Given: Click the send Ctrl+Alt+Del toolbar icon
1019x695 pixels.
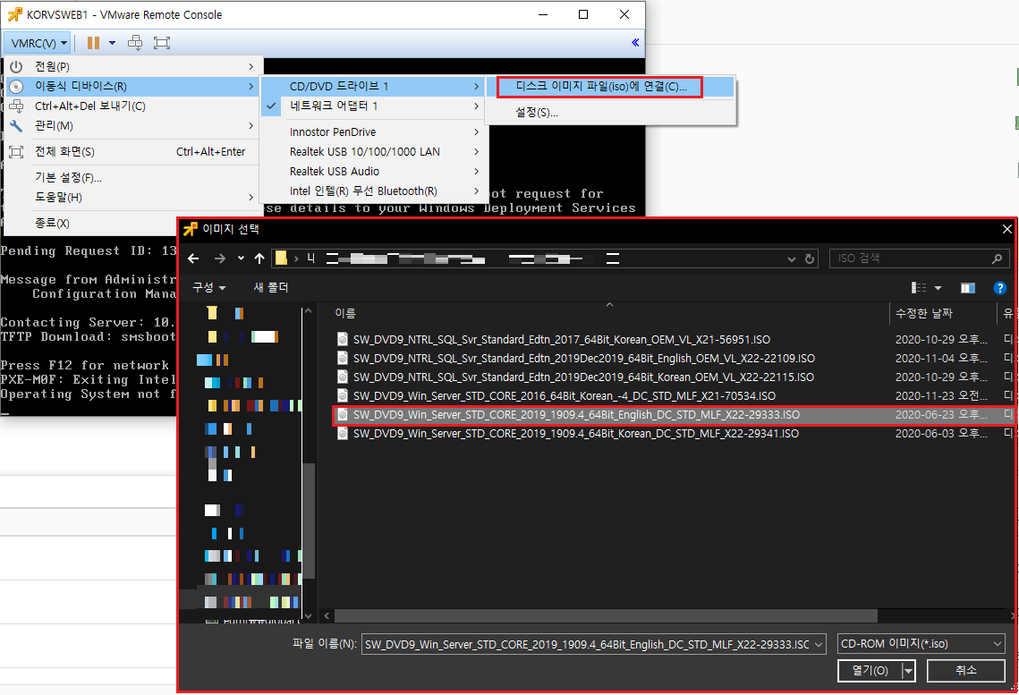Looking at the screenshot, I should (x=135, y=43).
